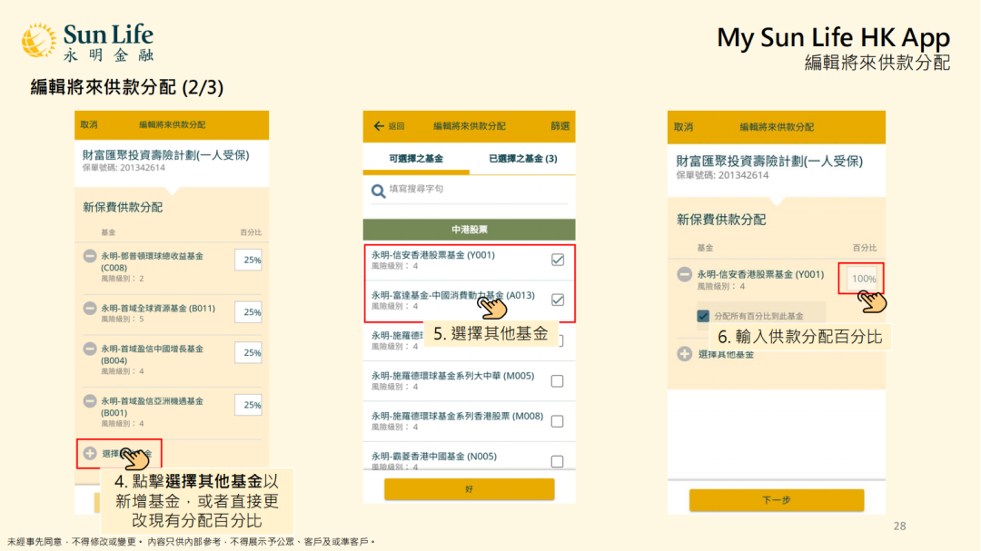Viewport: 981px width, 551px height.
Task: Edit 25% field for fund C008
Action: click(x=248, y=260)
